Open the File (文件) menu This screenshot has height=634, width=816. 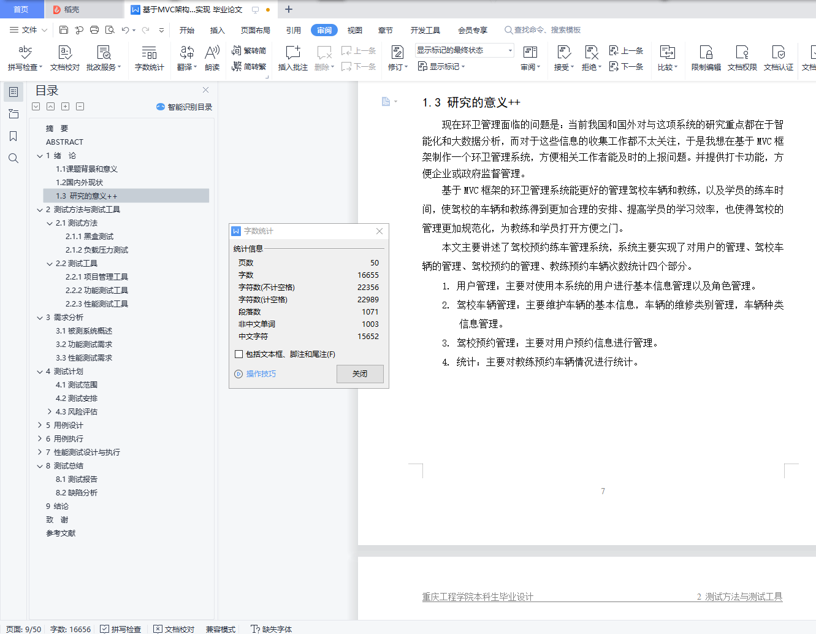coord(28,29)
